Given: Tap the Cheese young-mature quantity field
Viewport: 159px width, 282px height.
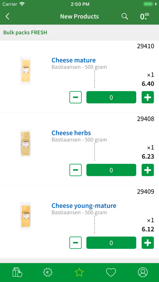Looking at the screenshot, I should (111, 243).
